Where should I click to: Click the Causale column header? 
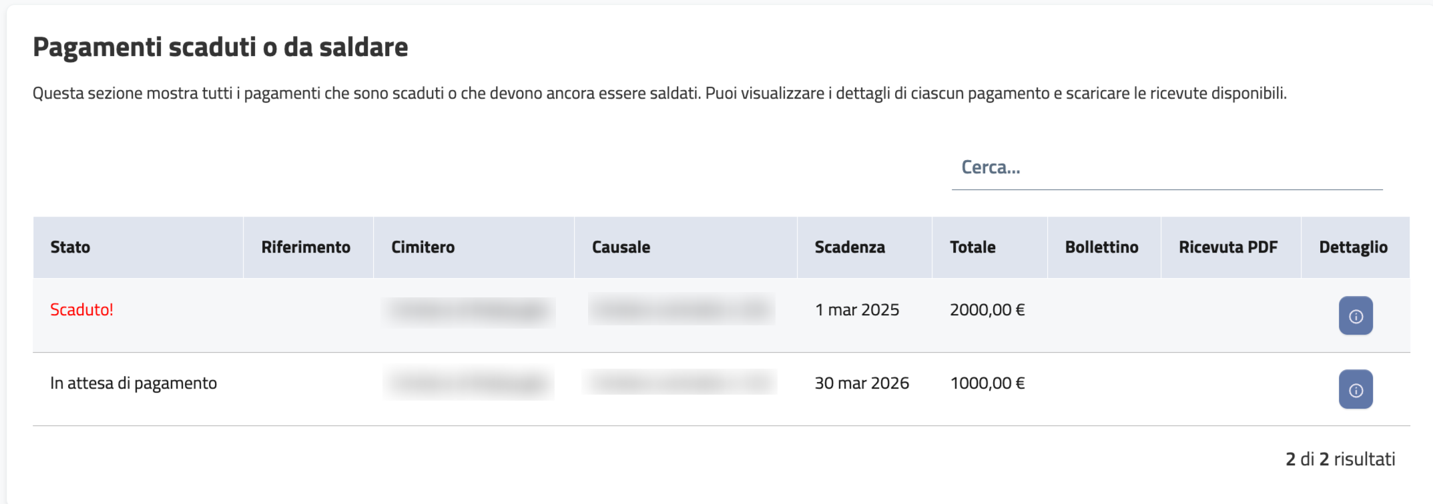click(x=621, y=247)
